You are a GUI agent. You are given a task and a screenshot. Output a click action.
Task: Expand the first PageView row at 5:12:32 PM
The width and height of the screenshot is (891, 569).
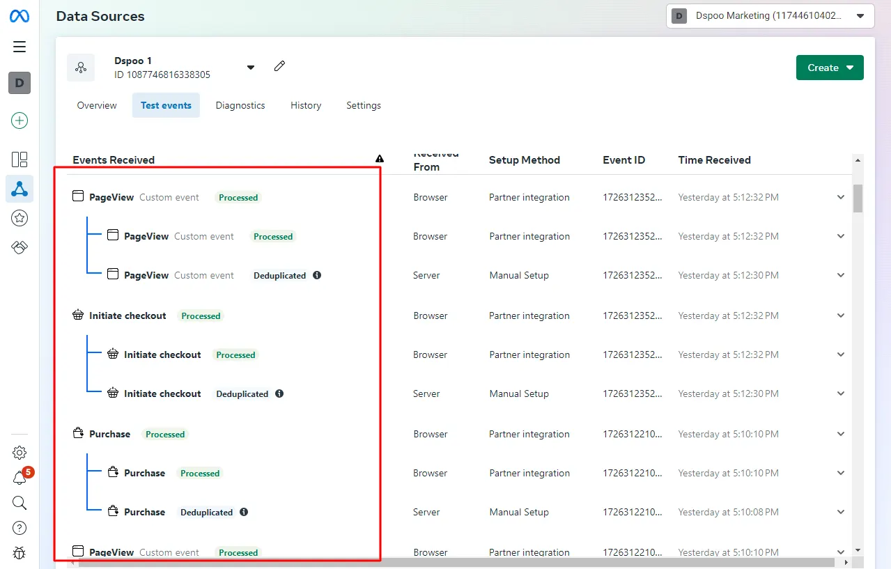coord(841,197)
